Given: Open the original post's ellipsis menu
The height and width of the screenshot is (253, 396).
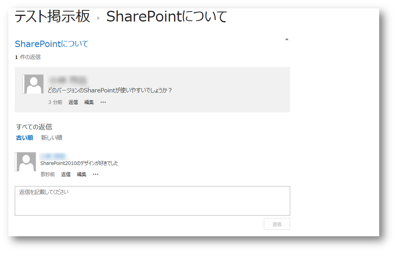Looking at the screenshot, I should click(103, 102).
